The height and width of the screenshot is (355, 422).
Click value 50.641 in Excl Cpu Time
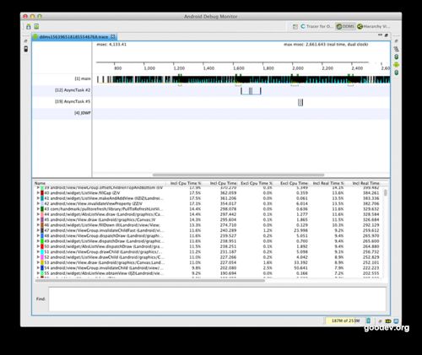point(300,268)
